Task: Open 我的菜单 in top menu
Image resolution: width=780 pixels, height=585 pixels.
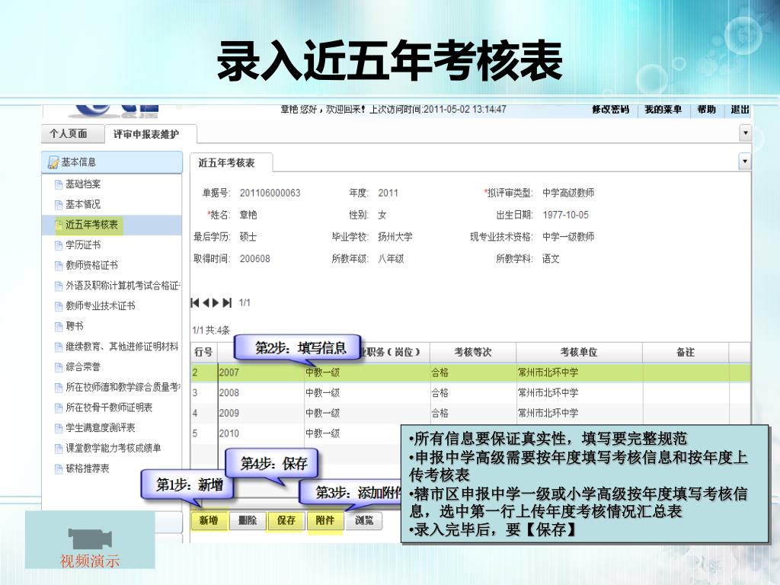Action: (663, 110)
